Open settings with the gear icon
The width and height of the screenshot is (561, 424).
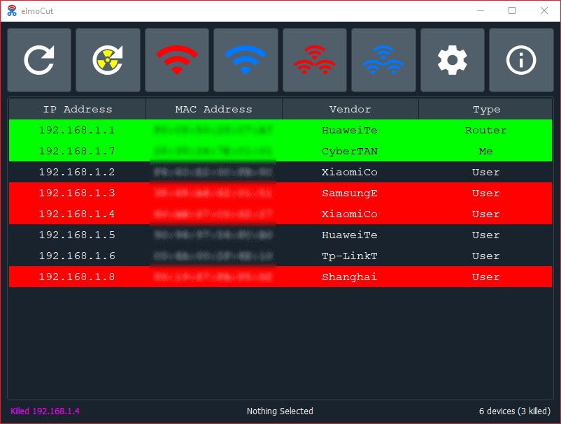[x=453, y=60]
